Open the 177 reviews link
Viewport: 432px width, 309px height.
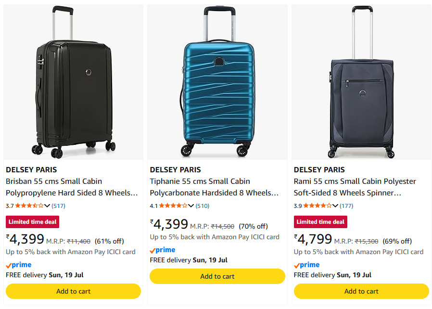click(x=346, y=206)
